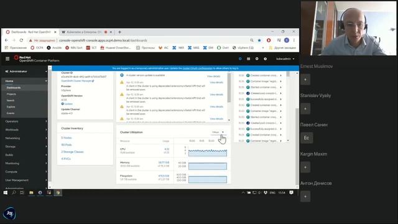Expand the Monitoring navigation section
Image resolution: width=398 pixels, height=224 pixels.
[25, 163]
